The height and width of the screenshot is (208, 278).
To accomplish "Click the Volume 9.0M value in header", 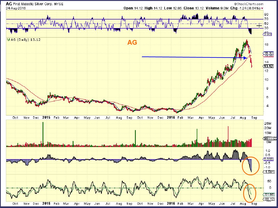I will pos(218,8).
